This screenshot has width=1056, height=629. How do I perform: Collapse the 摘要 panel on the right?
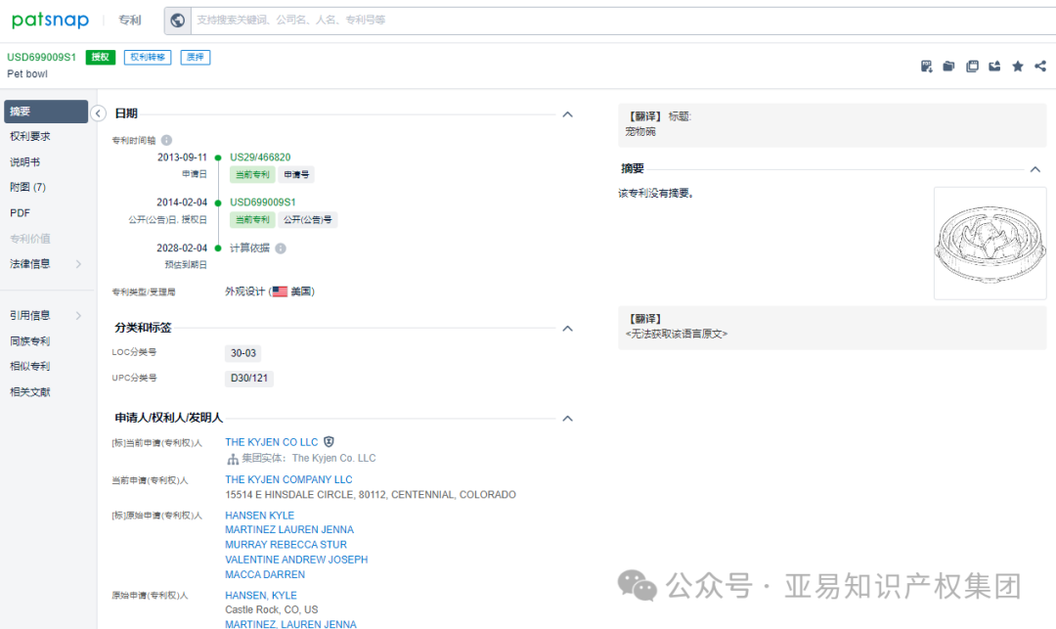1035,169
